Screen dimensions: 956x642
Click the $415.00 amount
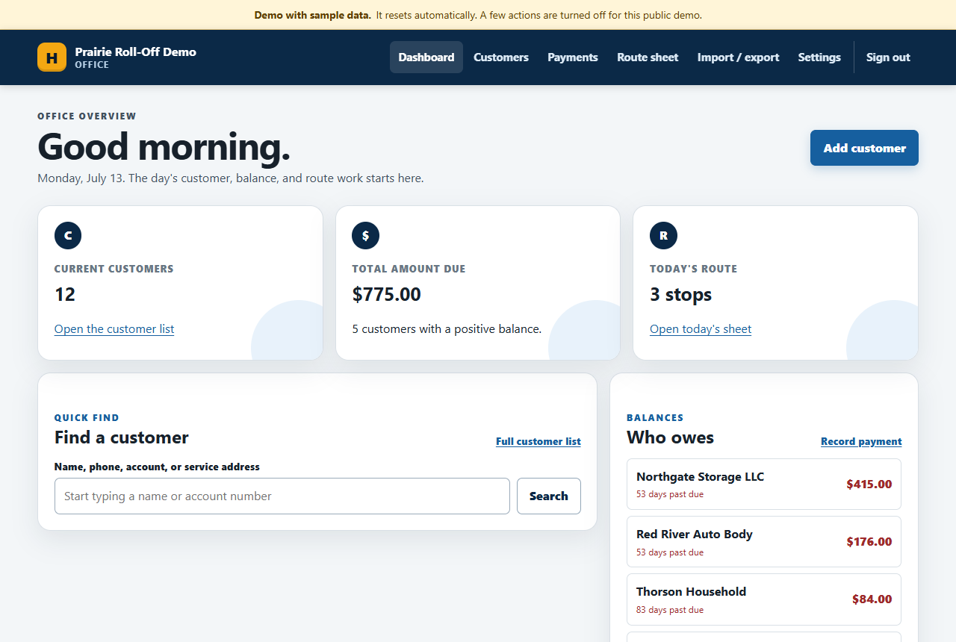click(869, 484)
